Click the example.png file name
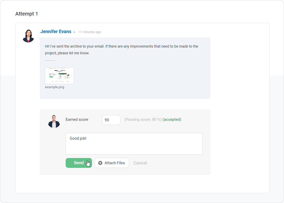 [x=55, y=87]
